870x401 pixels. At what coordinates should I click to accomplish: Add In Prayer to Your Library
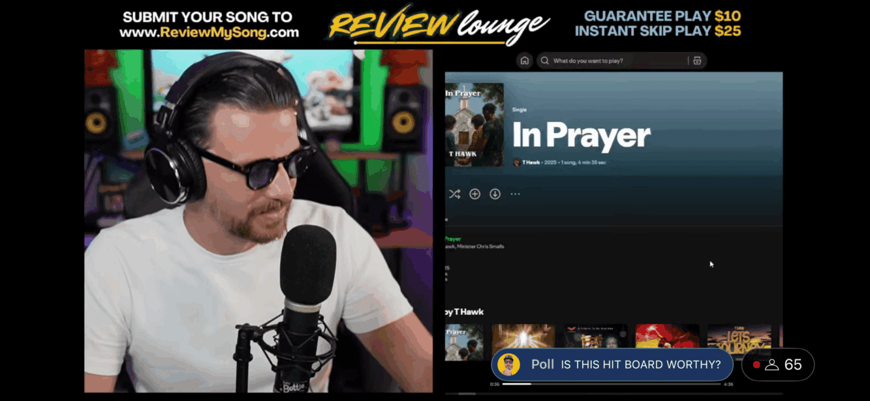click(x=475, y=194)
